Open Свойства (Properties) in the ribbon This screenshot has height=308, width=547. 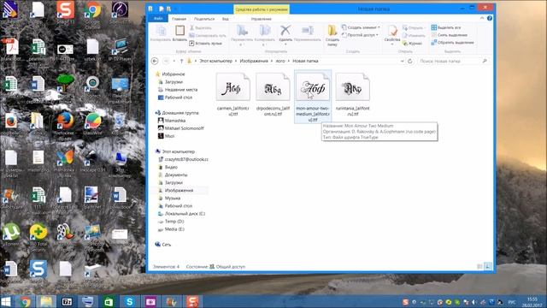[392, 35]
